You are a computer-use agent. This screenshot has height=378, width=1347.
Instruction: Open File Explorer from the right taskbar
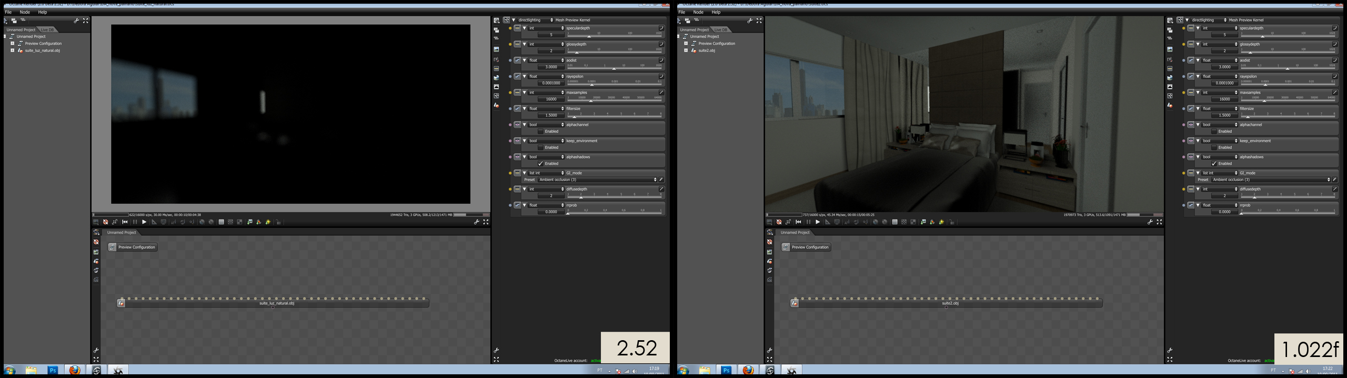(x=705, y=370)
